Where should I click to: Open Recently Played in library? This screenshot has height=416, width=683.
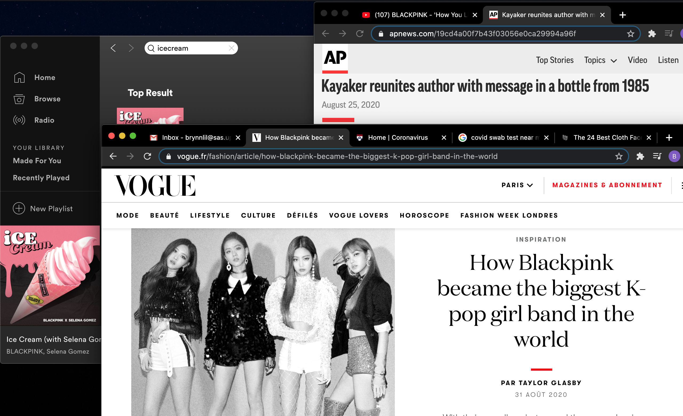click(x=41, y=178)
